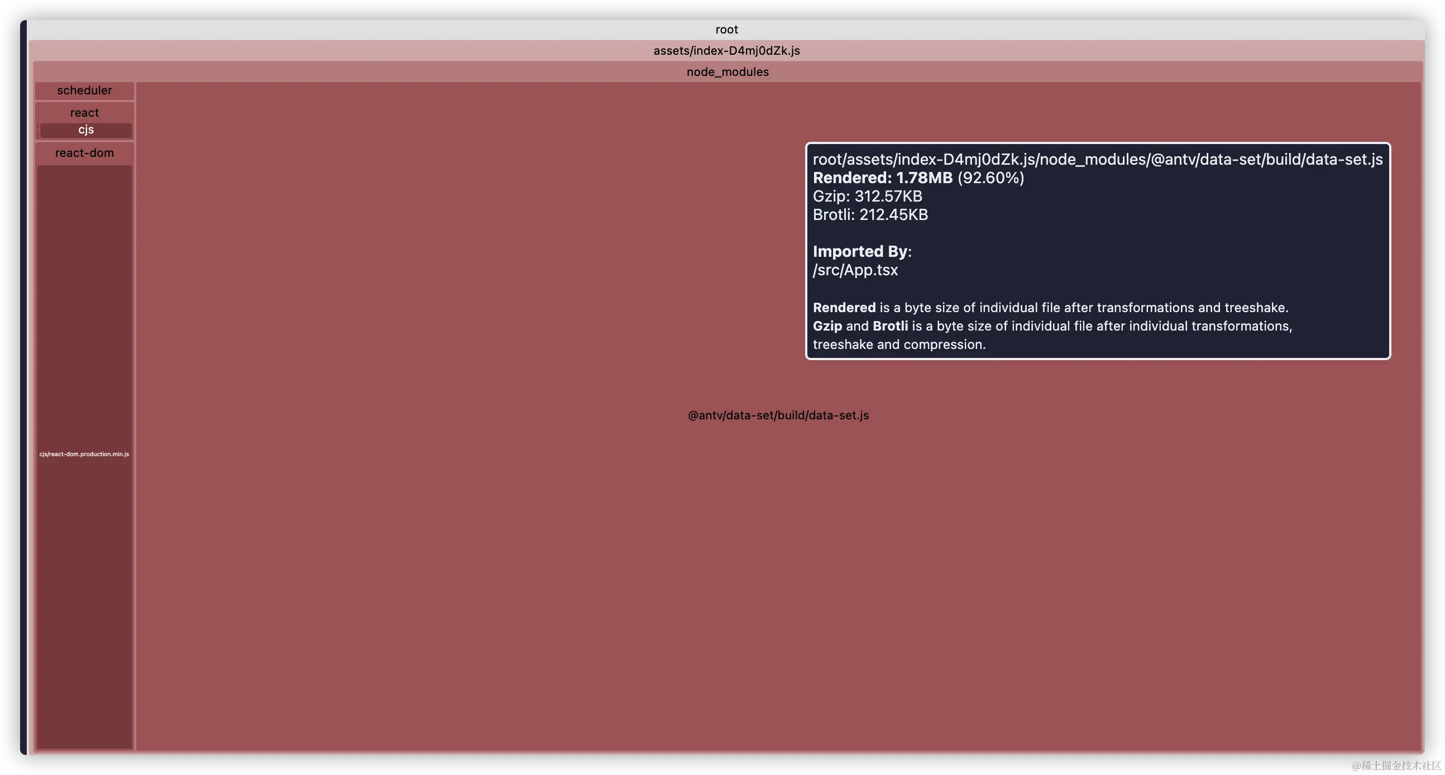Click the react-dom package label
1445x775 pixels.
84,153
